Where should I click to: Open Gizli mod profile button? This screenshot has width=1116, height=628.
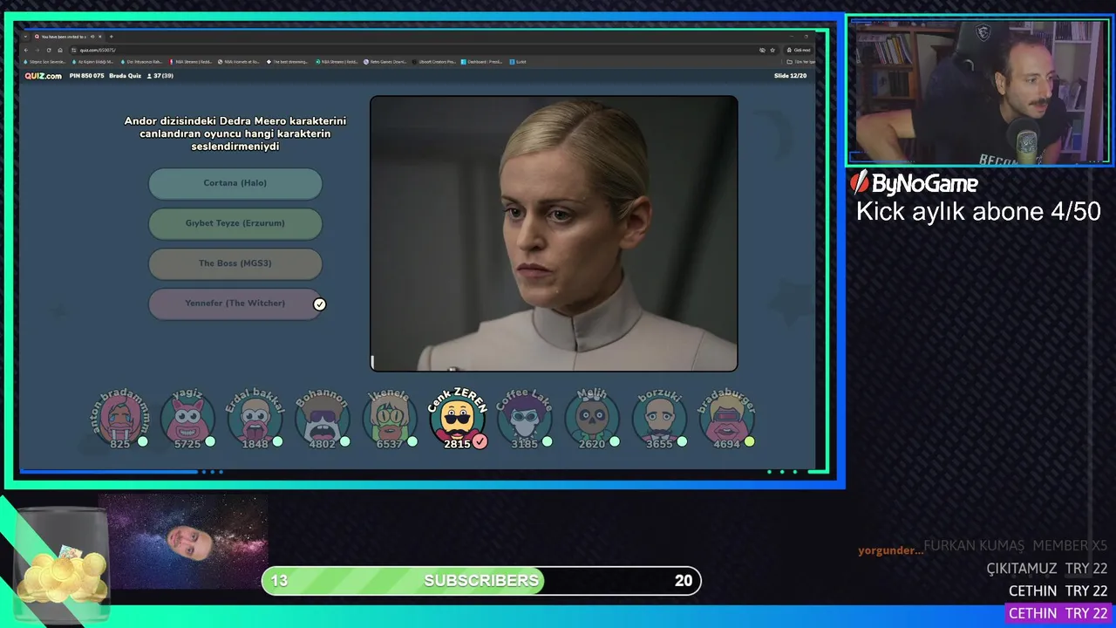pos(799,50)
